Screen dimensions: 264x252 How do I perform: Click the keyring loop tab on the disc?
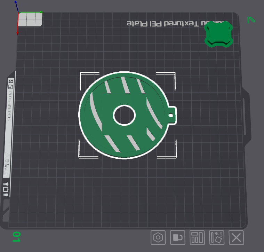click(171, 115)
